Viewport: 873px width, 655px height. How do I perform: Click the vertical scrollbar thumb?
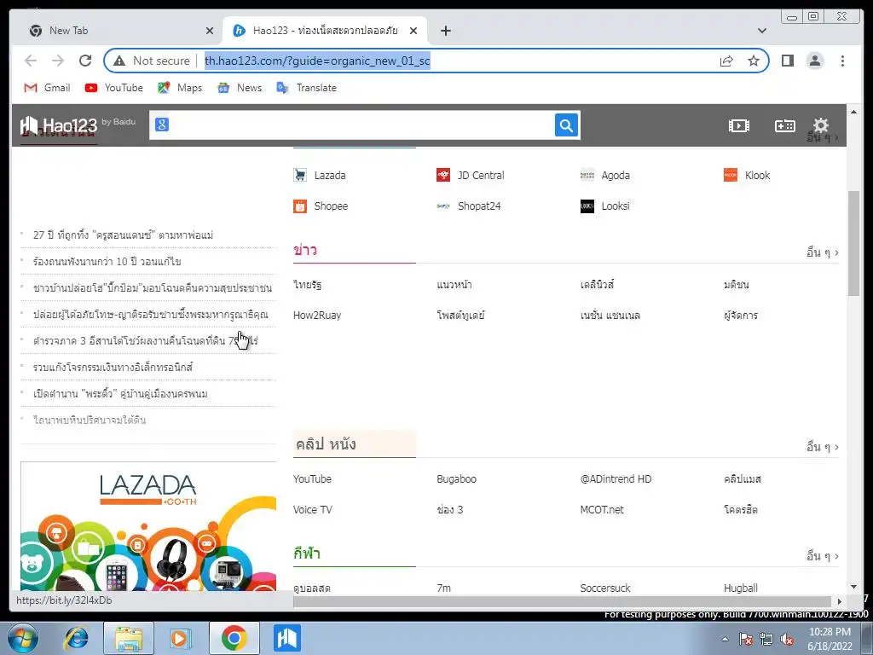tap(853, 243)
